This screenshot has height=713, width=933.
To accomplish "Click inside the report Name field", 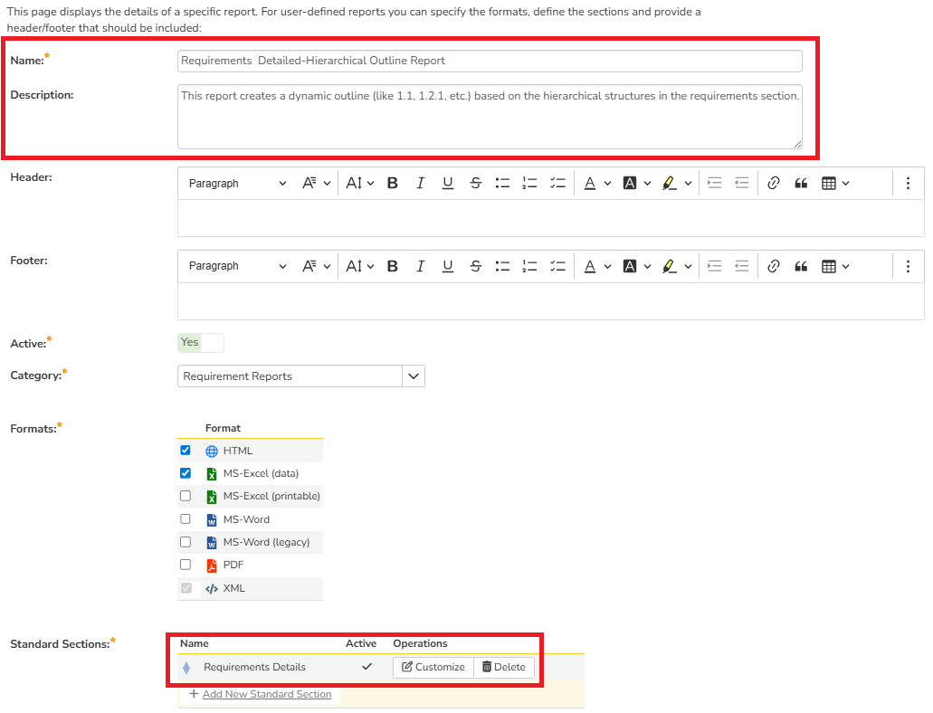I will point(489,61).
